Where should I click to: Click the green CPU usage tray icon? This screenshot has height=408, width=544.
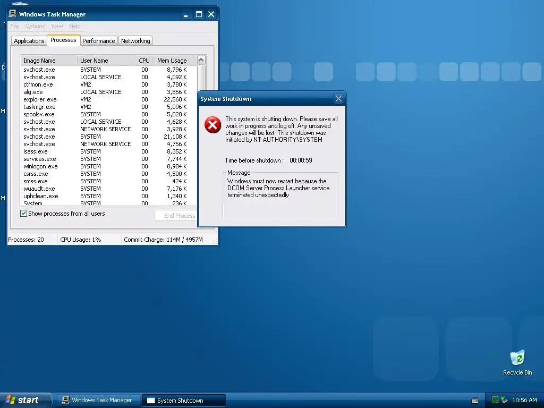[495, 400]
